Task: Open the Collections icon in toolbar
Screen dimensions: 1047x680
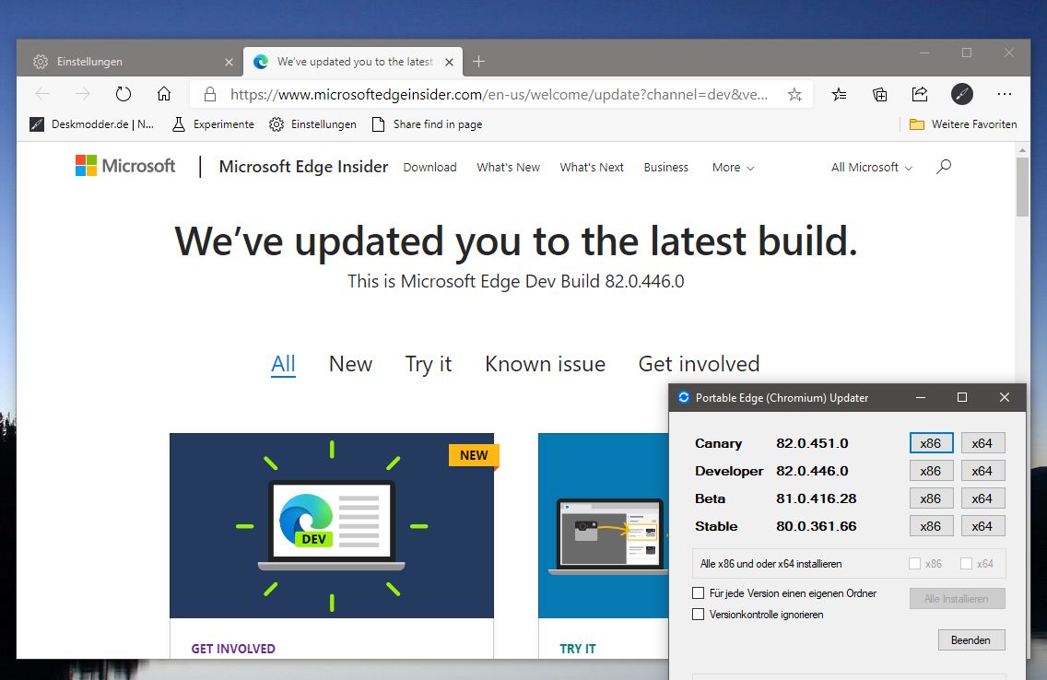Action: pyautogui.click(x=880, y=95)
